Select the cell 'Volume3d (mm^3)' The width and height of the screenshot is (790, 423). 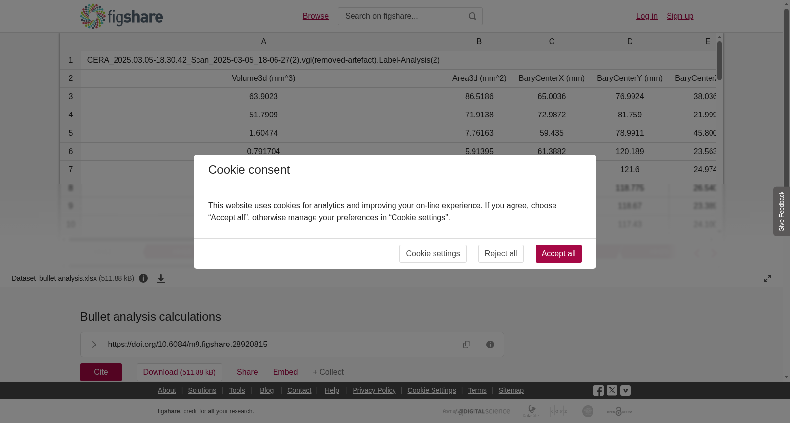coord(264,78)
